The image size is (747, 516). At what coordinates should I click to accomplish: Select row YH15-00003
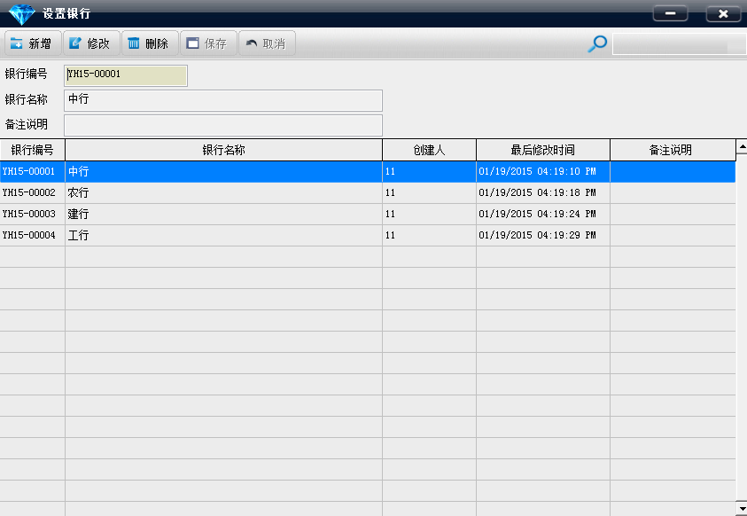coord(368,214)
